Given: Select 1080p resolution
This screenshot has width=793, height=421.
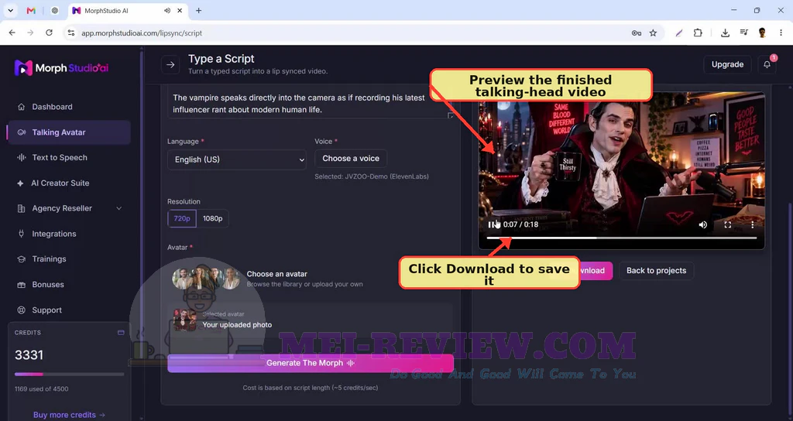Looking at the screenshot, I should click(x=212, y=218).
